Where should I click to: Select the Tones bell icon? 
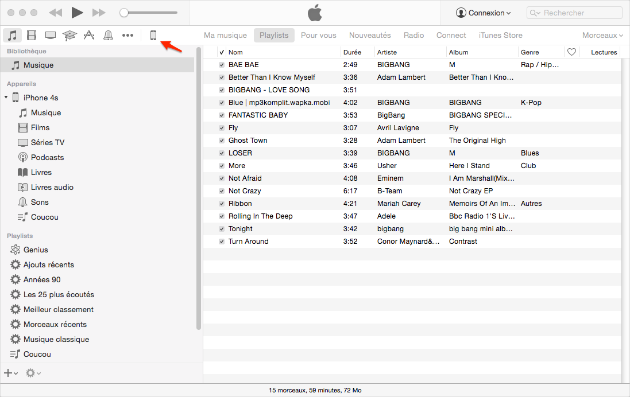(108, 36)
